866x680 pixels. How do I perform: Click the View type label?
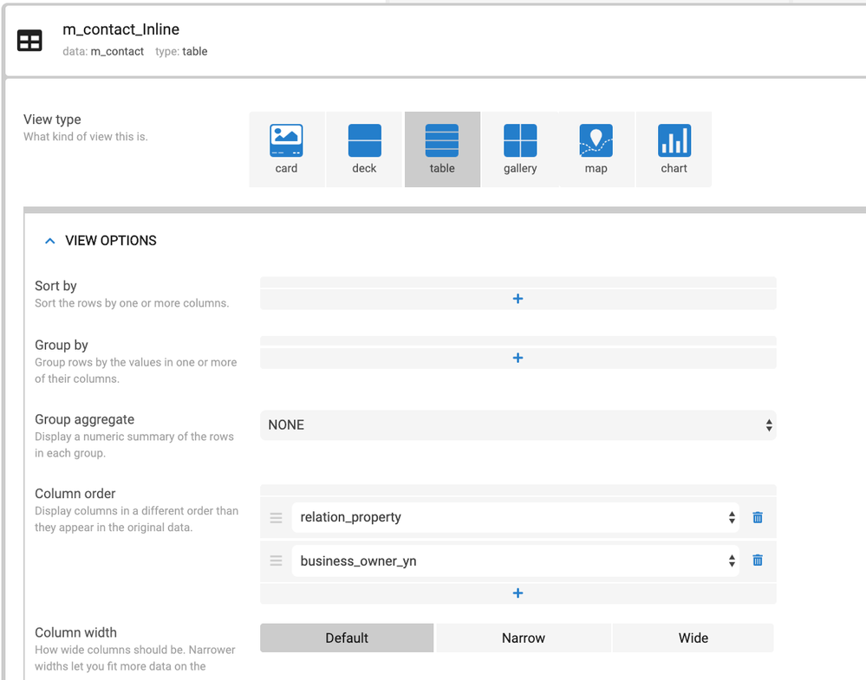coord(52,120)
